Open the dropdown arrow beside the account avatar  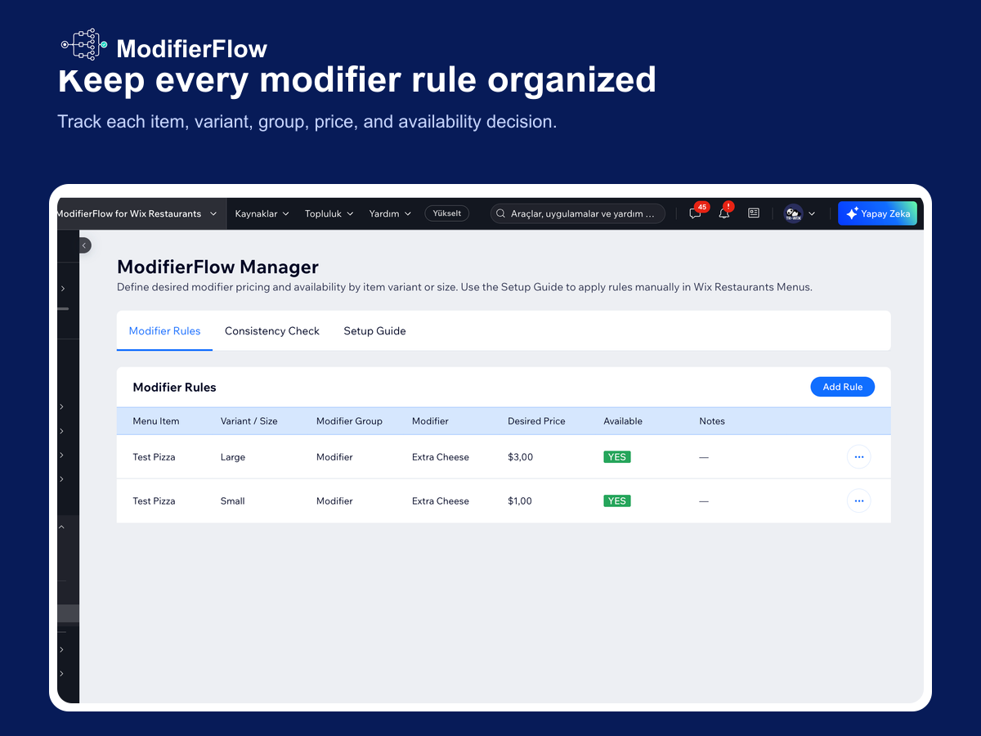(x=812, y=213)
